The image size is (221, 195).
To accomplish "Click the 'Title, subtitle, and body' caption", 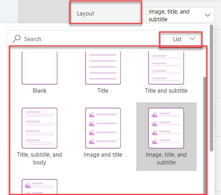I will coord(39,159).
